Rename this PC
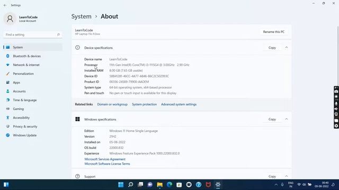This screenshot has width=339, height=190. (273, 32)
